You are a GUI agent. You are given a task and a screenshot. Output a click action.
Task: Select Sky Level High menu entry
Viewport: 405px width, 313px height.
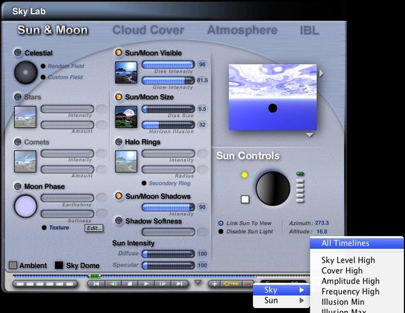coord(357,260)
